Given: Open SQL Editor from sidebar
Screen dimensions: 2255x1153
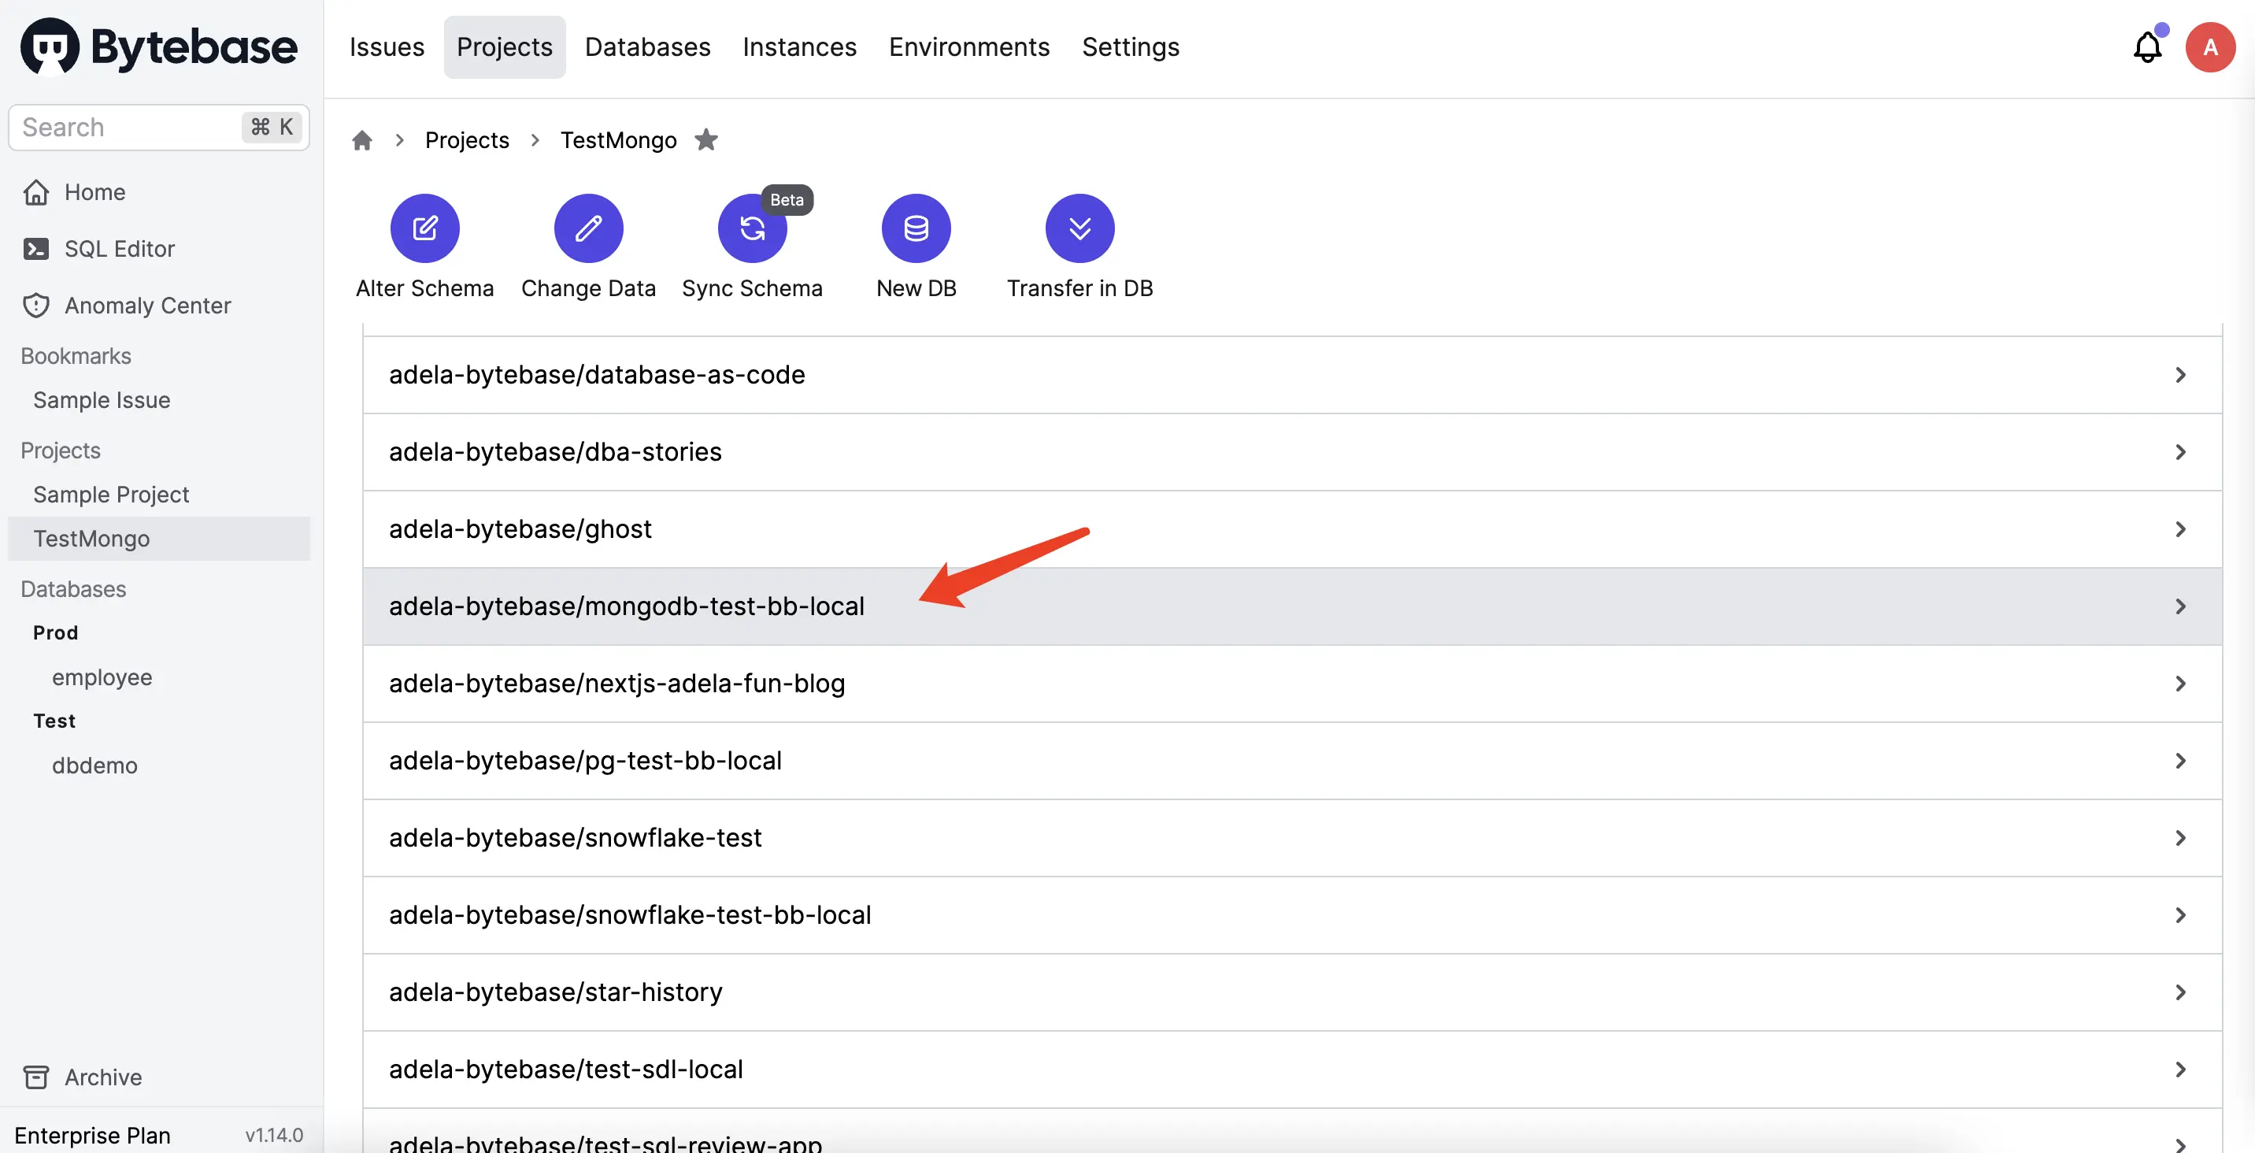Looking at the screenshot, I should pyautogui.click(x=119, y=249).
